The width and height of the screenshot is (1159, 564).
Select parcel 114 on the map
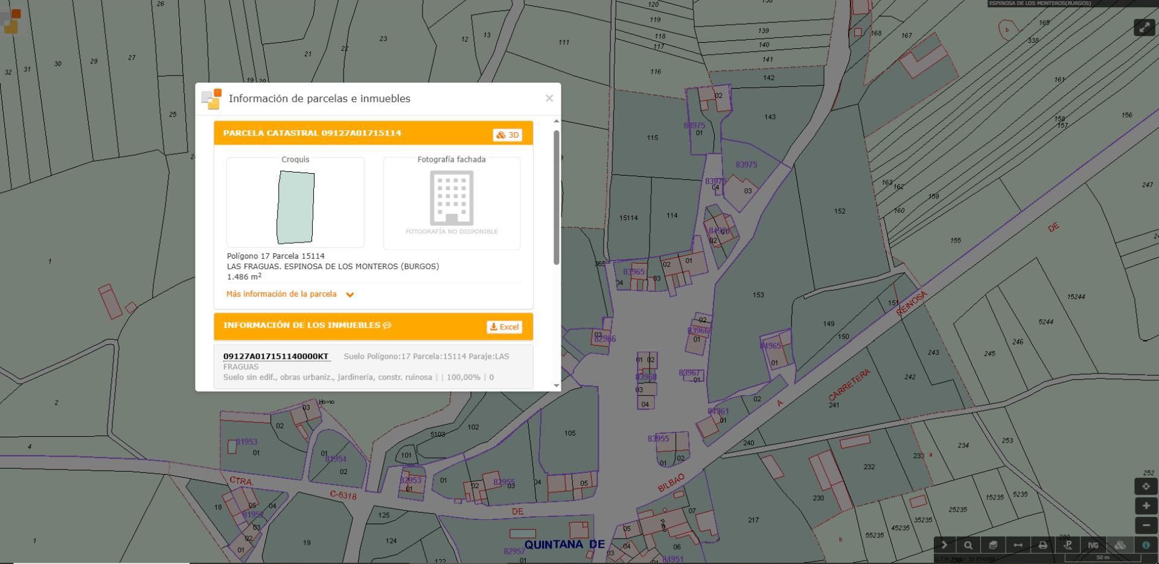672,215
